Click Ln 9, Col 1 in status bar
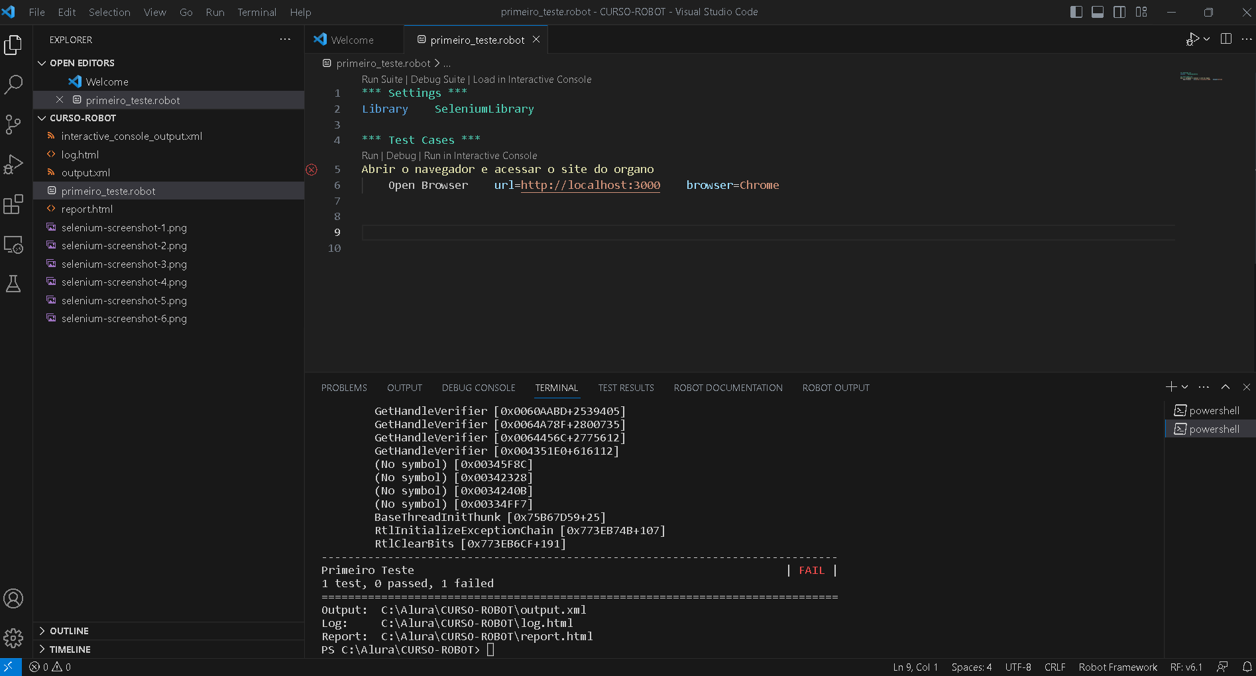 coord(915,667)
